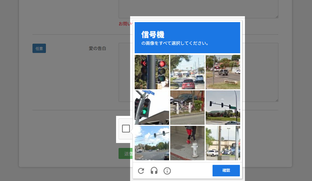This screenshot has height=181, width=312.
Task: Click the reload challenge icon
Action: click(141, 171)
